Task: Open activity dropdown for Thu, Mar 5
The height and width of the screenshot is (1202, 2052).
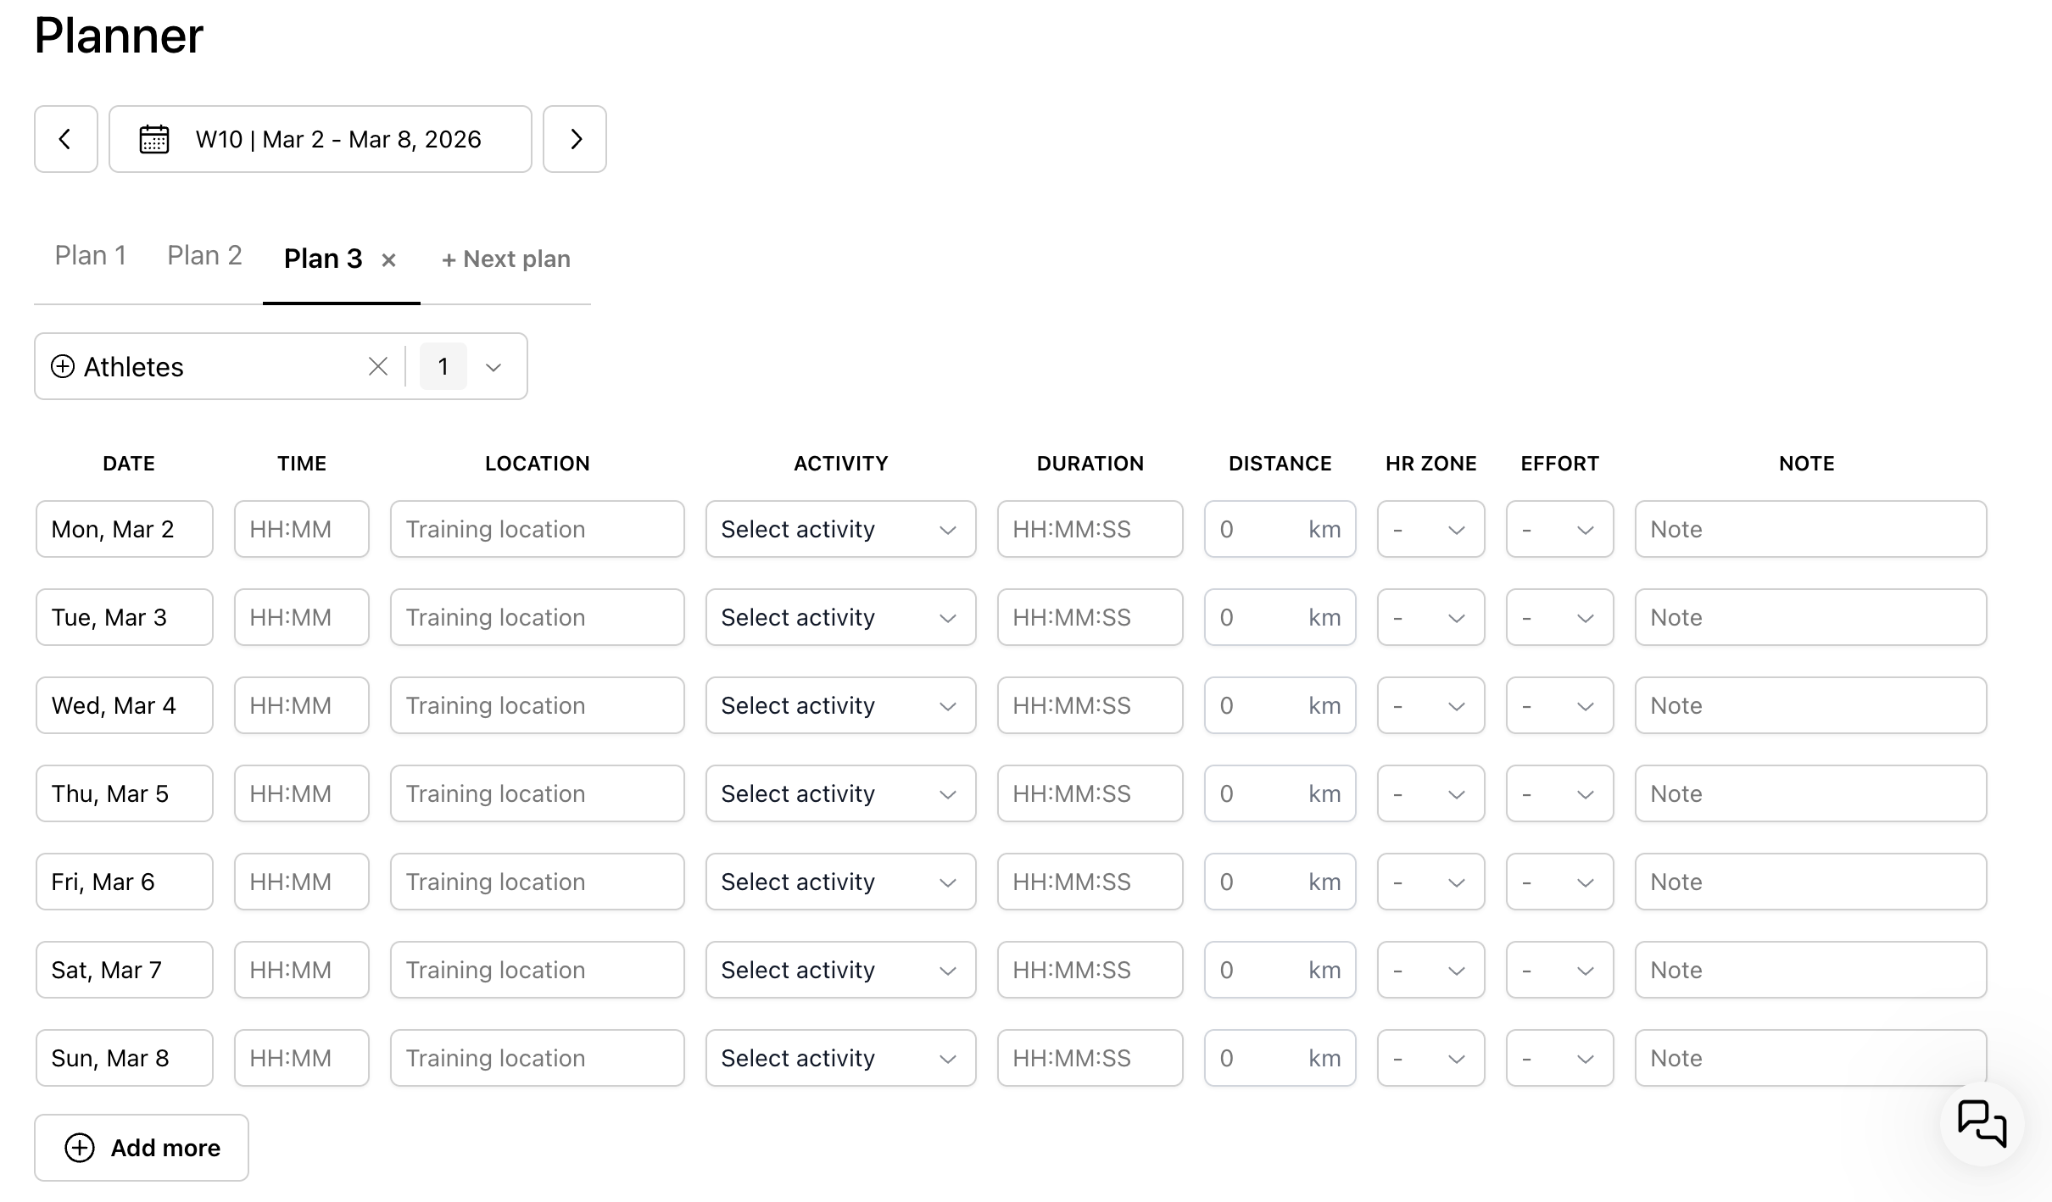Action: point(841,793)
